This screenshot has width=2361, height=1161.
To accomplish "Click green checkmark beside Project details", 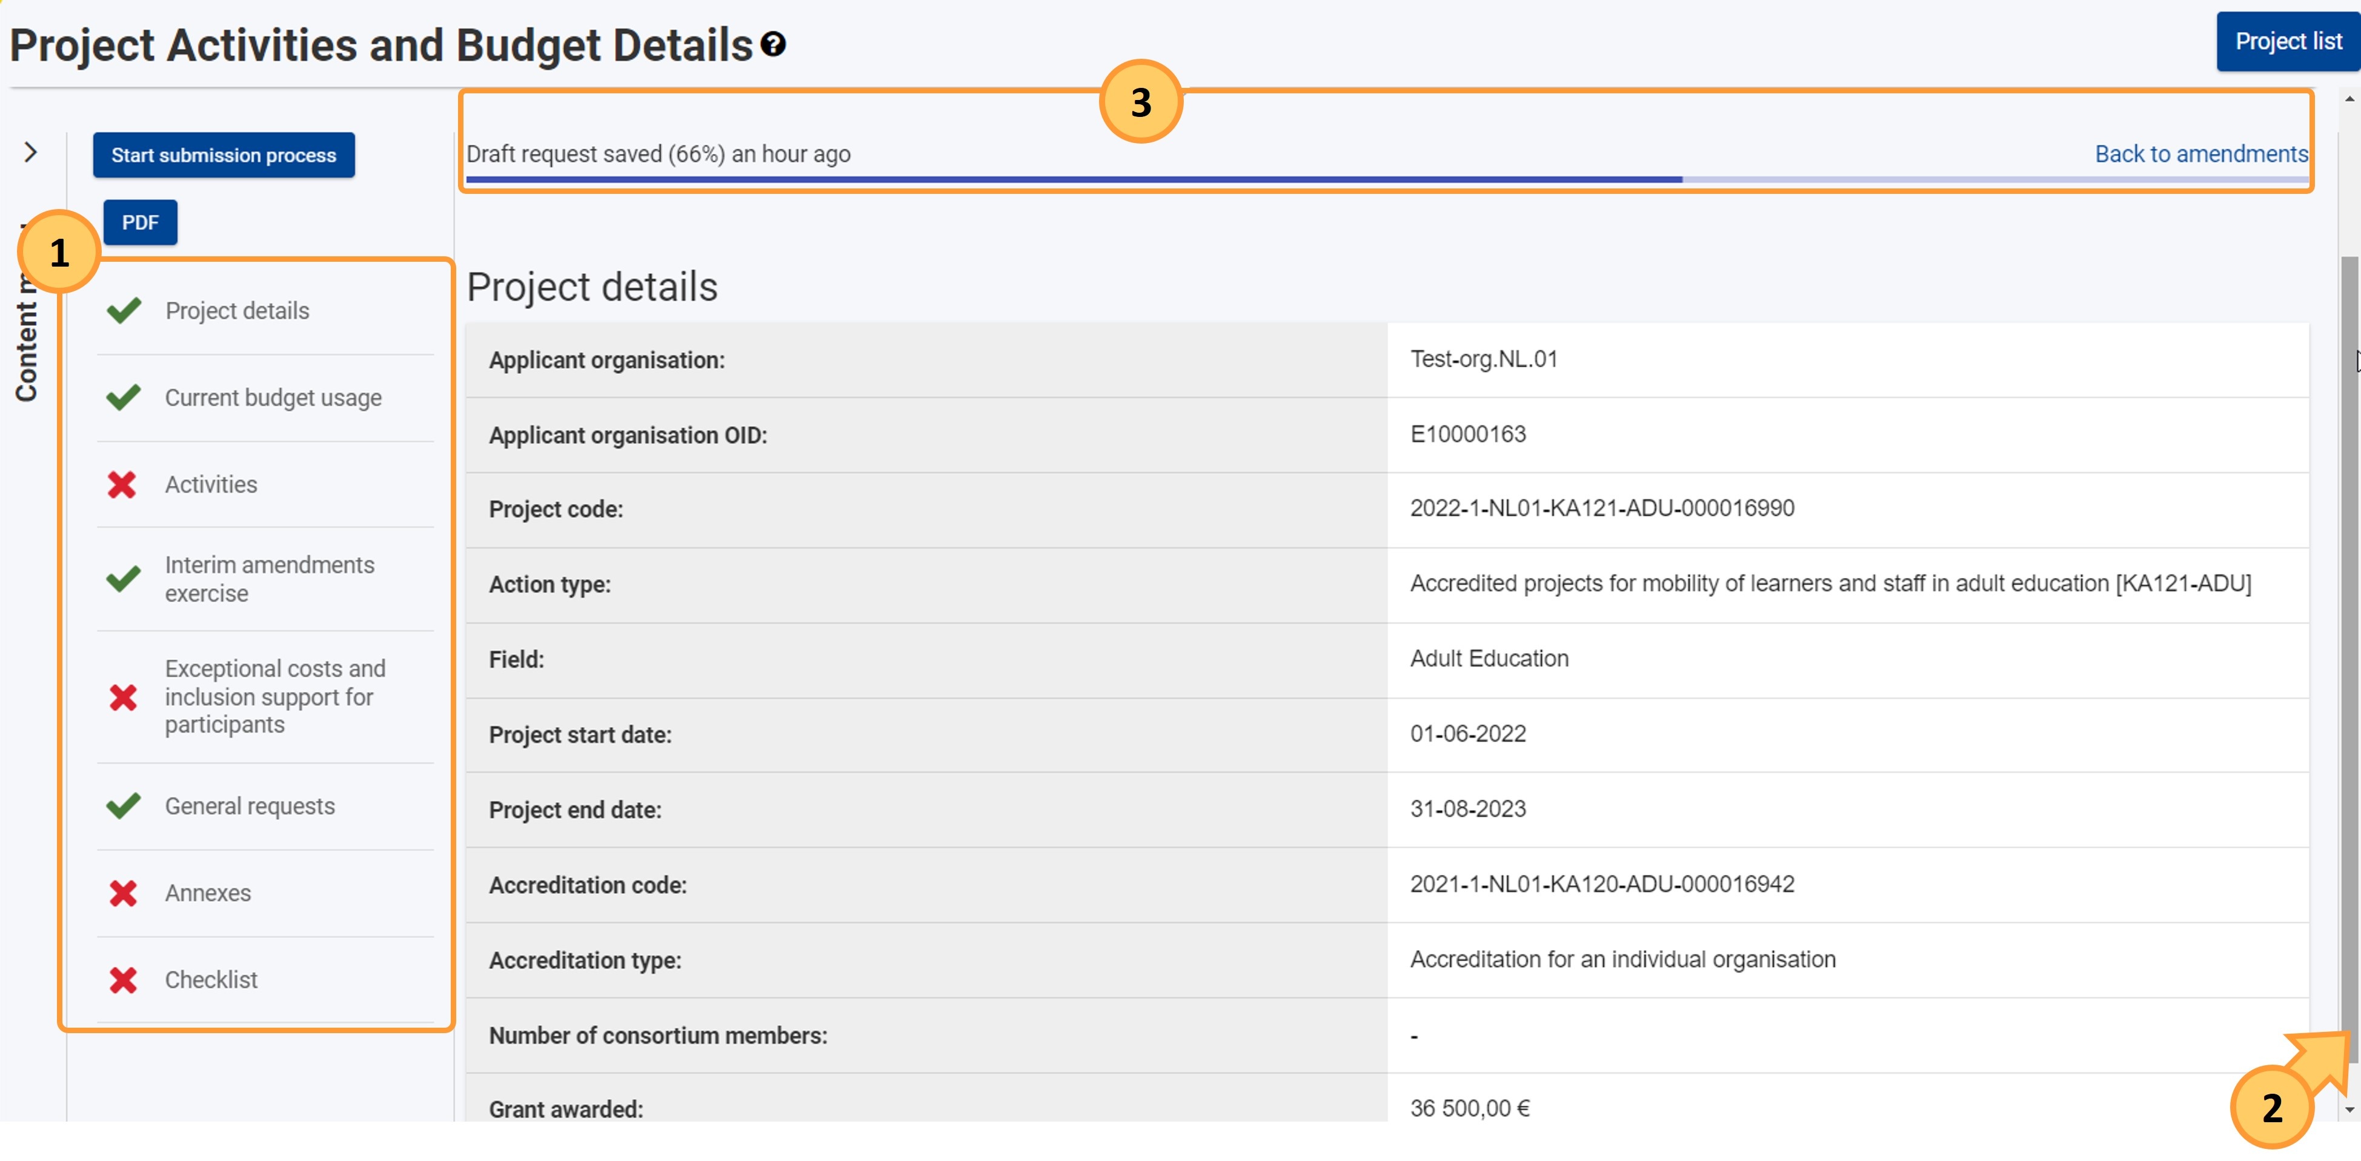I will (124, 311).
